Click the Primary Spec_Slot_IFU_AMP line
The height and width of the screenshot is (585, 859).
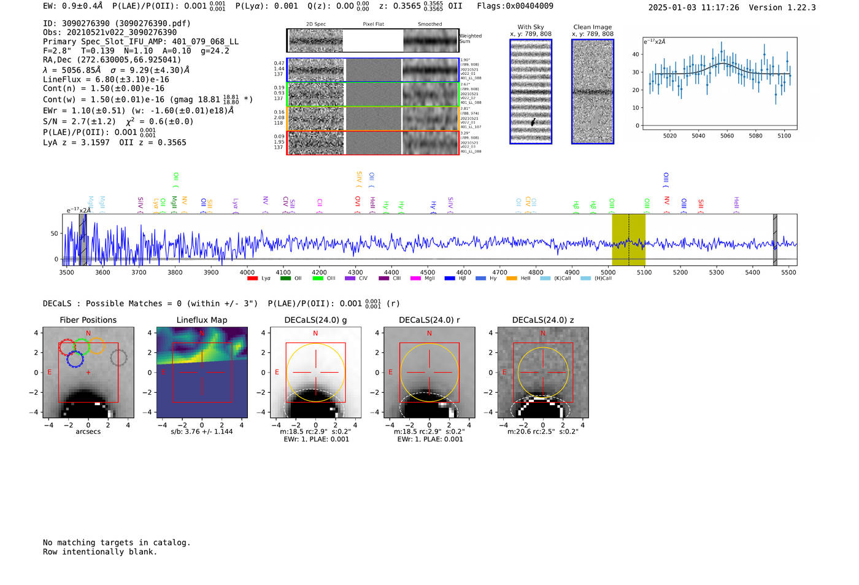point(141,42)
